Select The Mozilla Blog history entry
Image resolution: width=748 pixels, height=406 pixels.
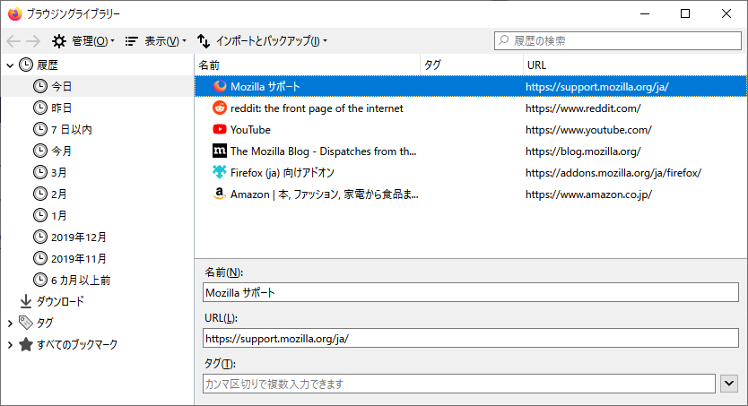click(471, 151)
